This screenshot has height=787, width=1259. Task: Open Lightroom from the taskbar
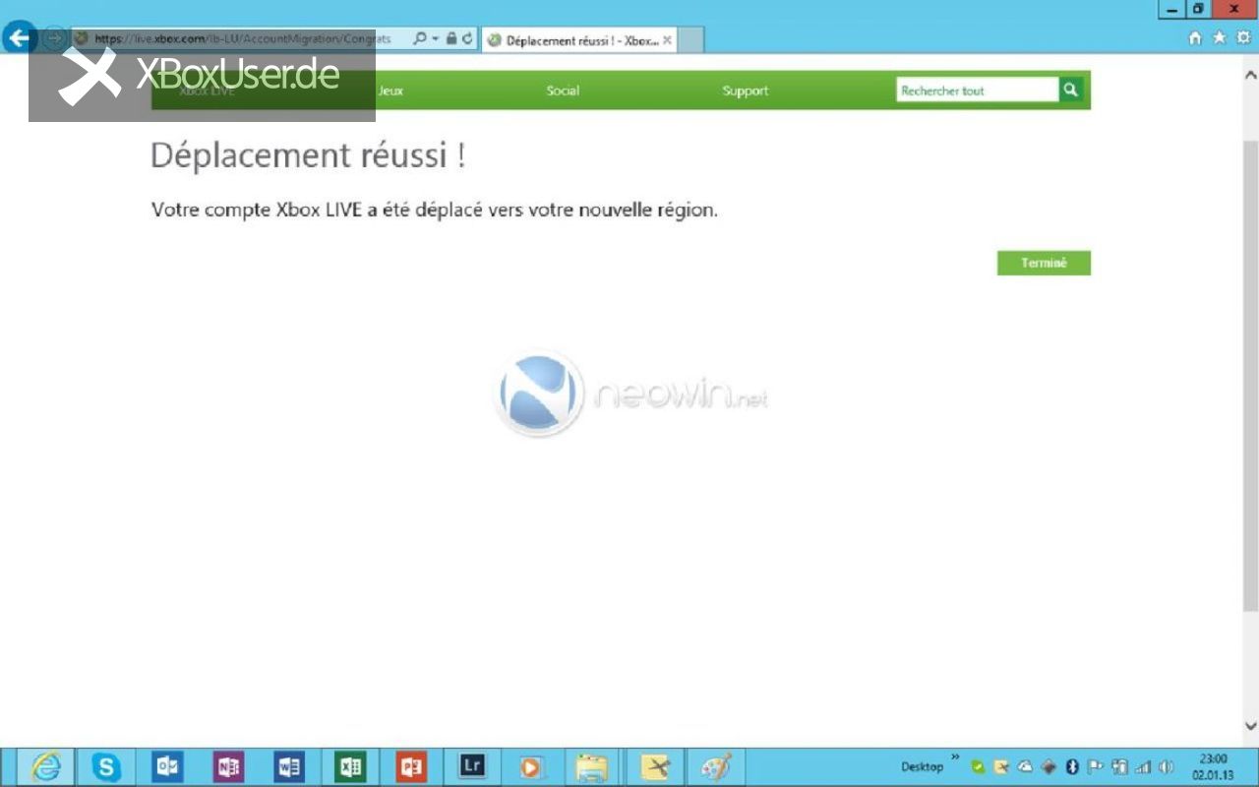tap(473, 766)
